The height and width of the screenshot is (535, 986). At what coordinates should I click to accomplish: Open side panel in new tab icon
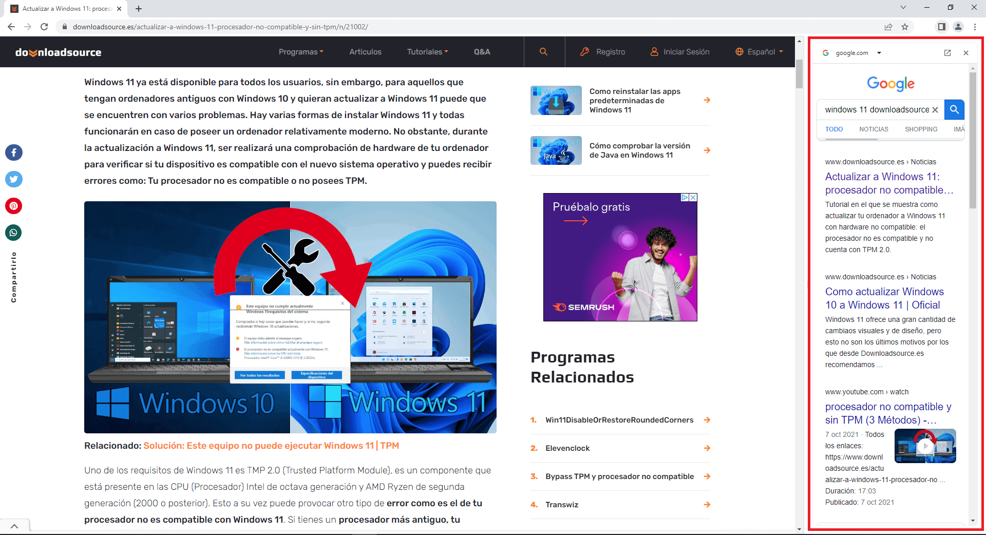947,53
